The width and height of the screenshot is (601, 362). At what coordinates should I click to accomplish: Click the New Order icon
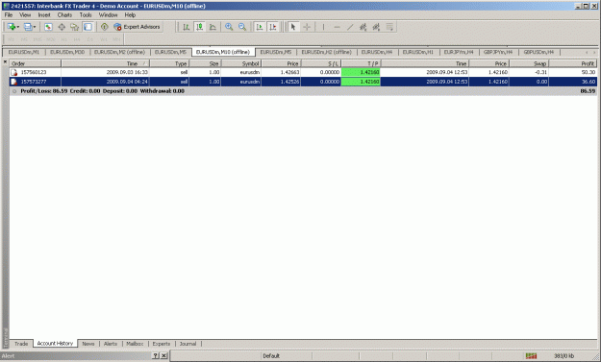(105, 27)
